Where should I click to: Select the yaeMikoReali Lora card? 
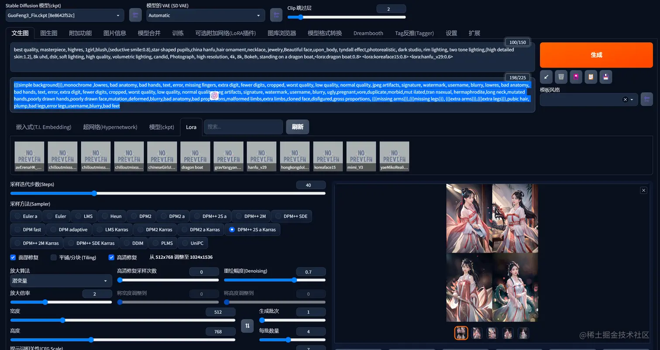pyautogui.click(x=394, y=156)
